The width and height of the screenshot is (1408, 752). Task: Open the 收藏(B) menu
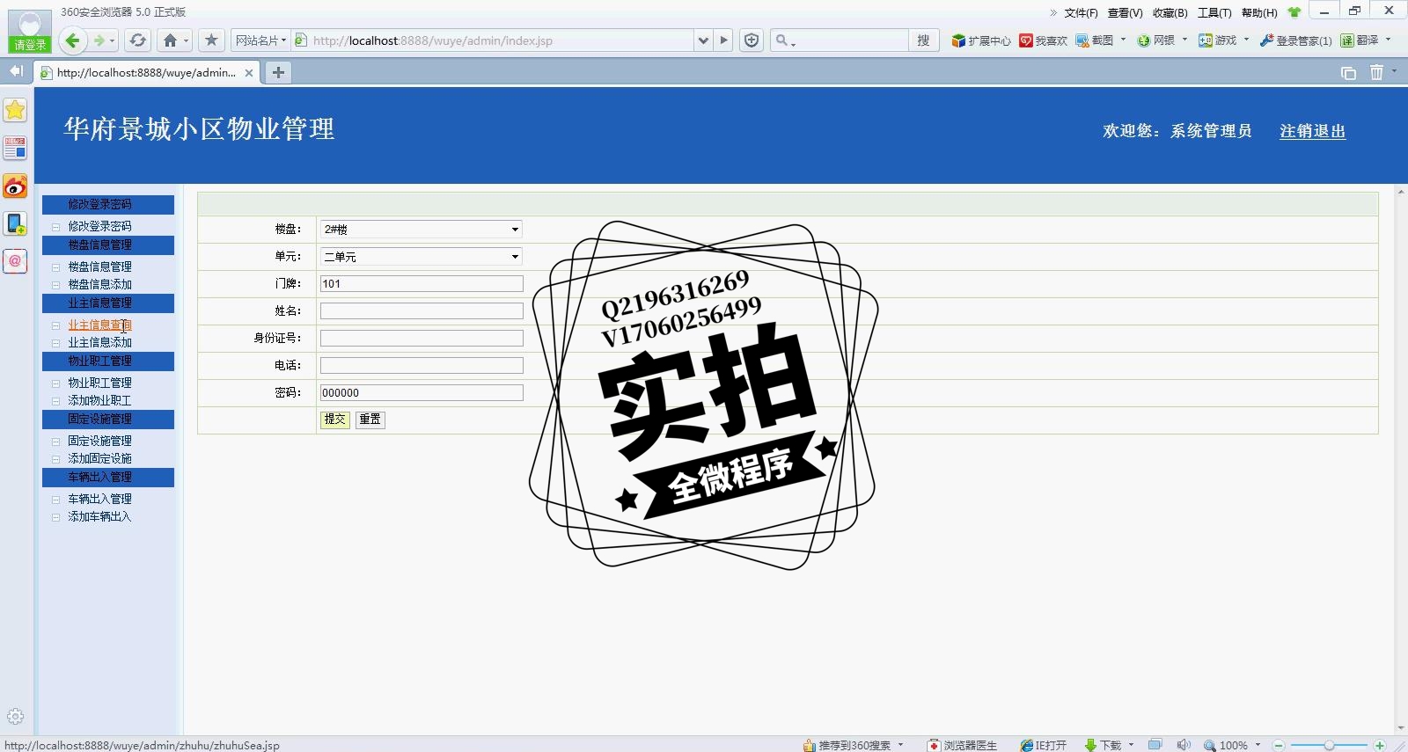1170,12
